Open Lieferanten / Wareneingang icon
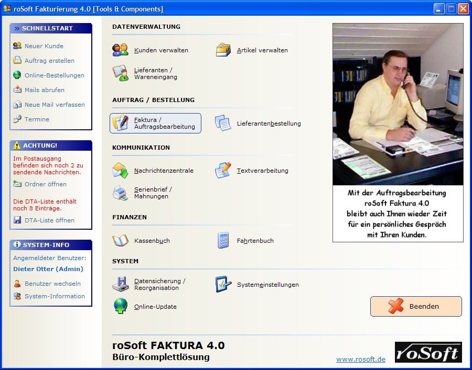Viewport: 472px width, 370px height. pos(121,73)
